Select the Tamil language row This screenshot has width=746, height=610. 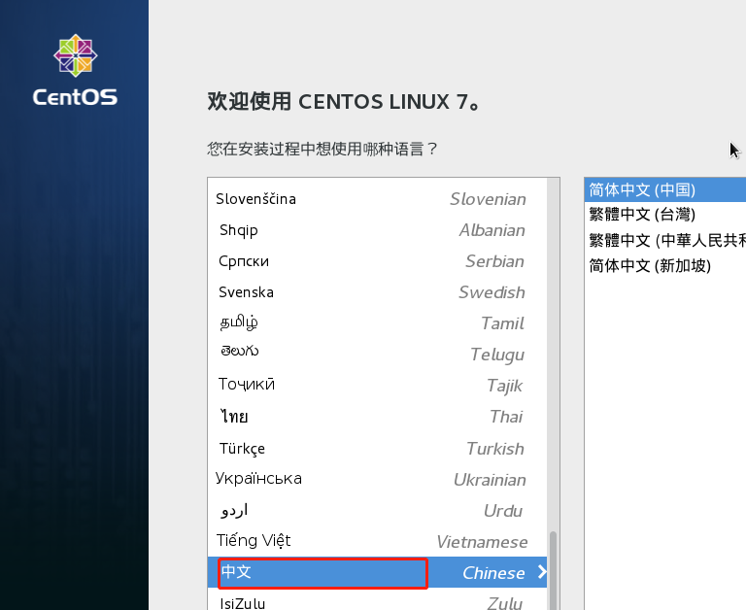[377, 323]
